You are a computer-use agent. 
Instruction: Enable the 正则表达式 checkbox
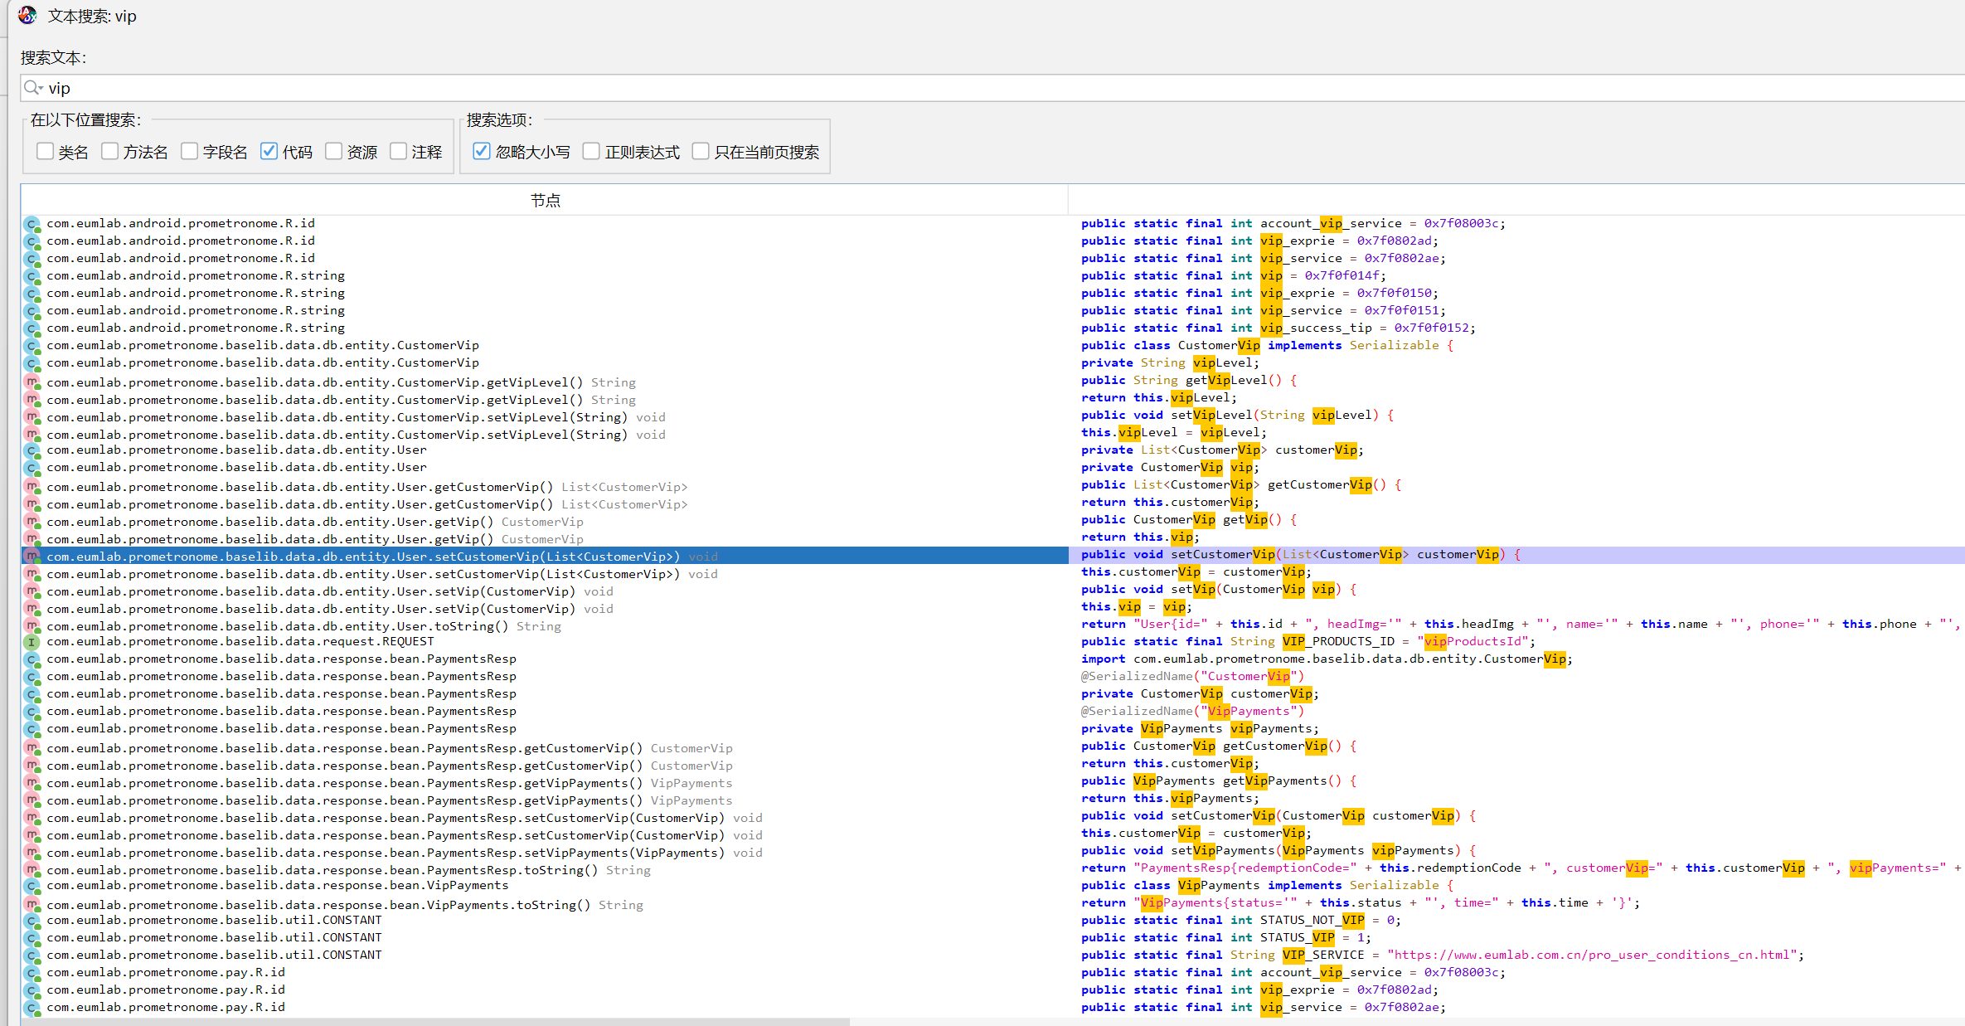click(x=591, y=151)
